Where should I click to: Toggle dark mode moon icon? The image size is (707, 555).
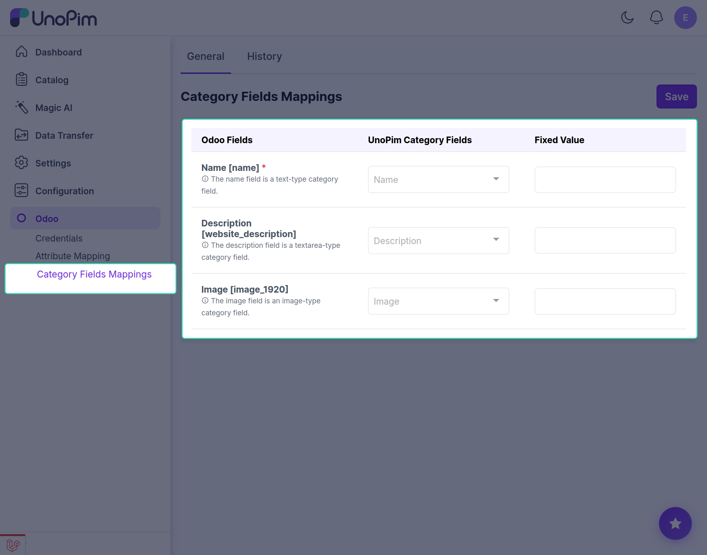click(x=627, y=18)
